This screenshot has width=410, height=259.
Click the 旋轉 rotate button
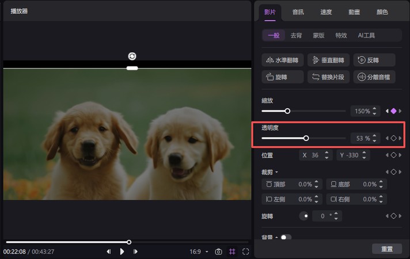tap(282, 77)
